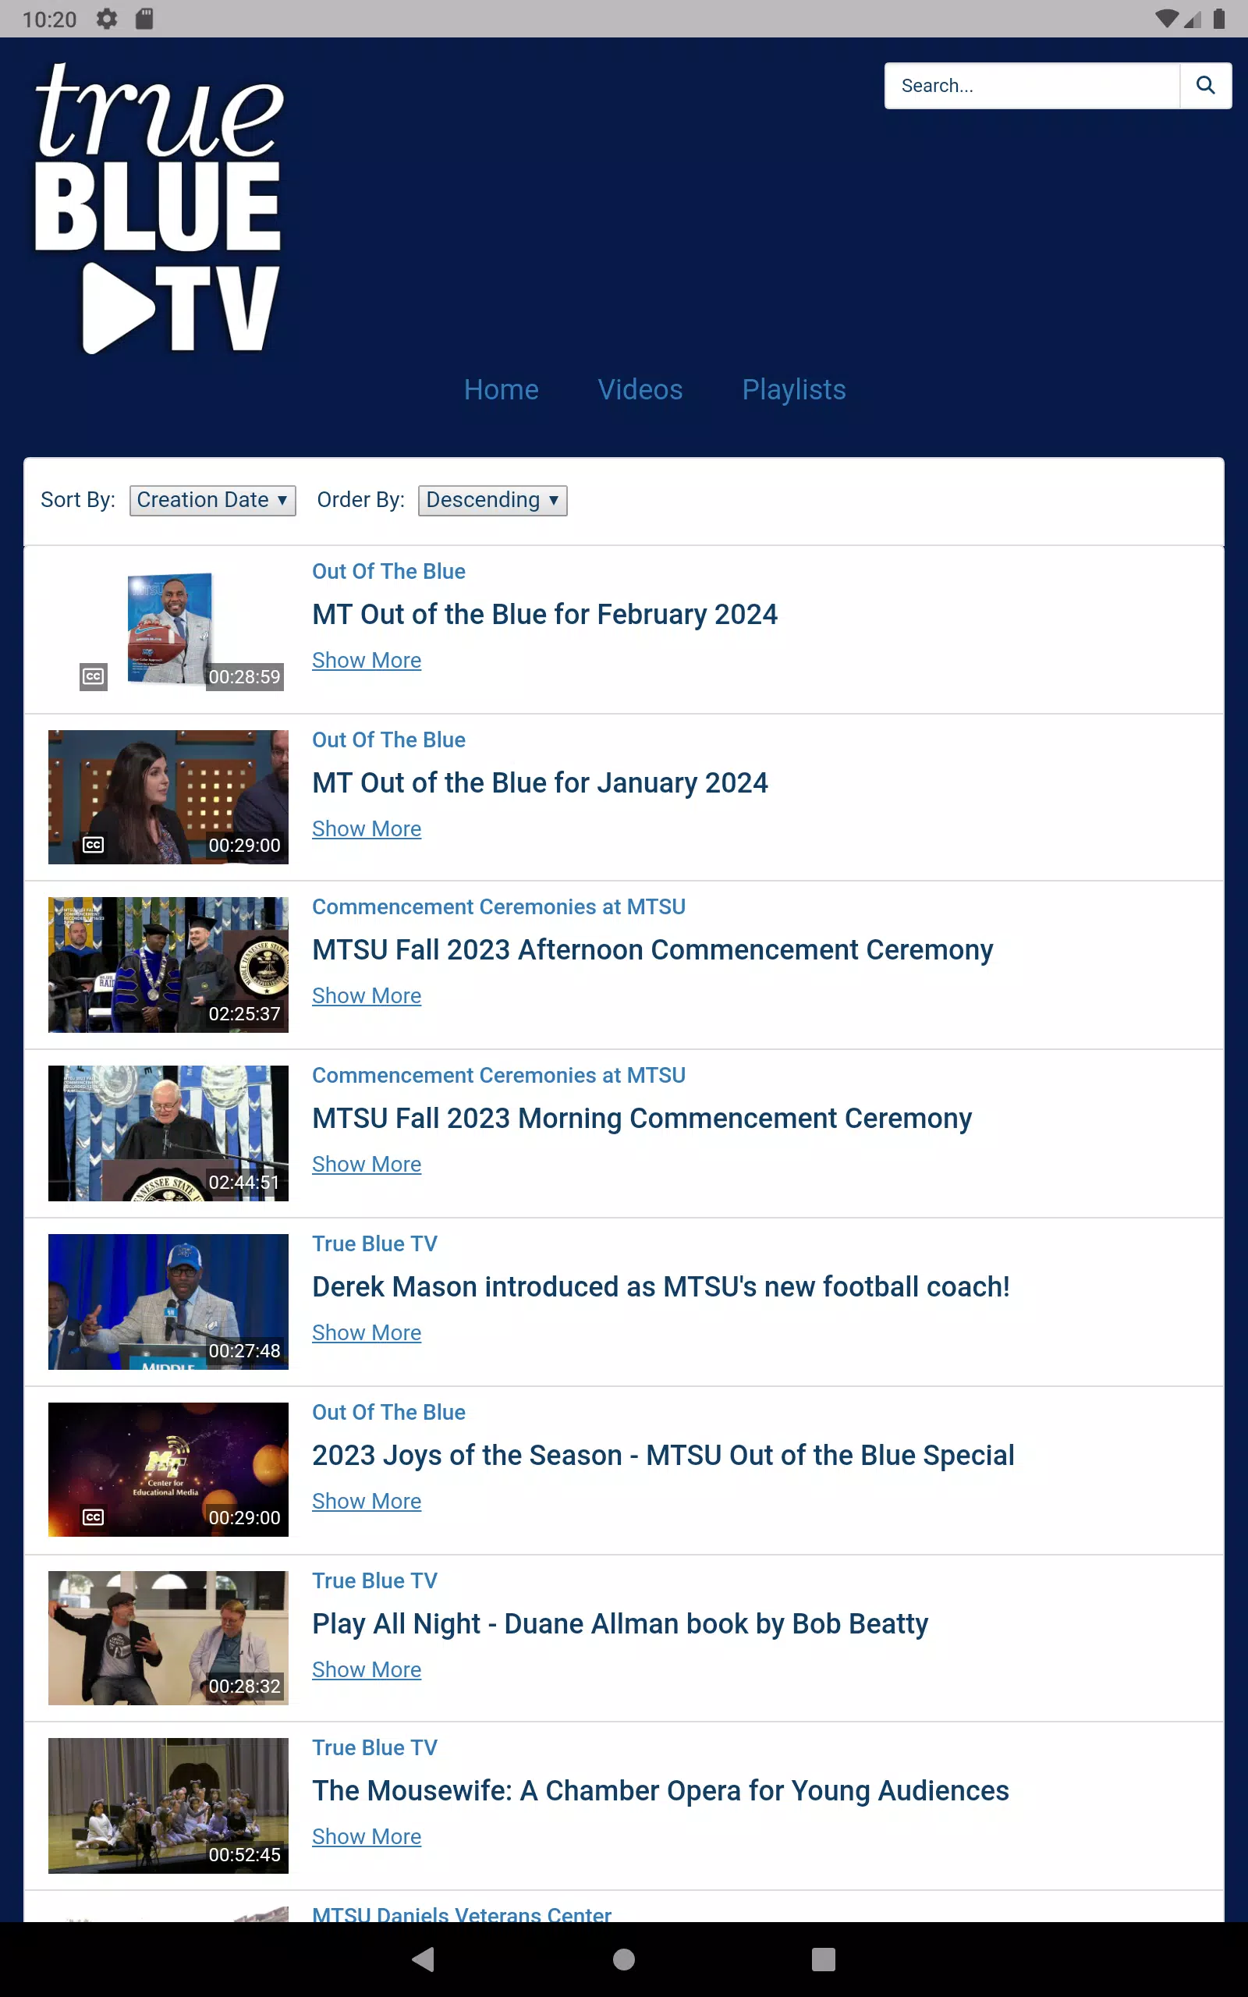
Task: Open Out Of The Blue category above January video
Action: pyautogui.click(x=388, y=740)
